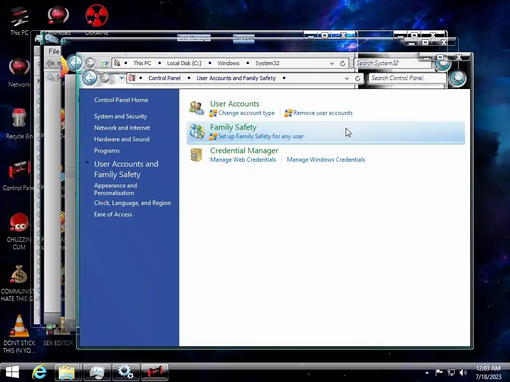Screen dimensions: 510x382
Task: Click Manage Windows Credentials link
Action: pos(326,160)
